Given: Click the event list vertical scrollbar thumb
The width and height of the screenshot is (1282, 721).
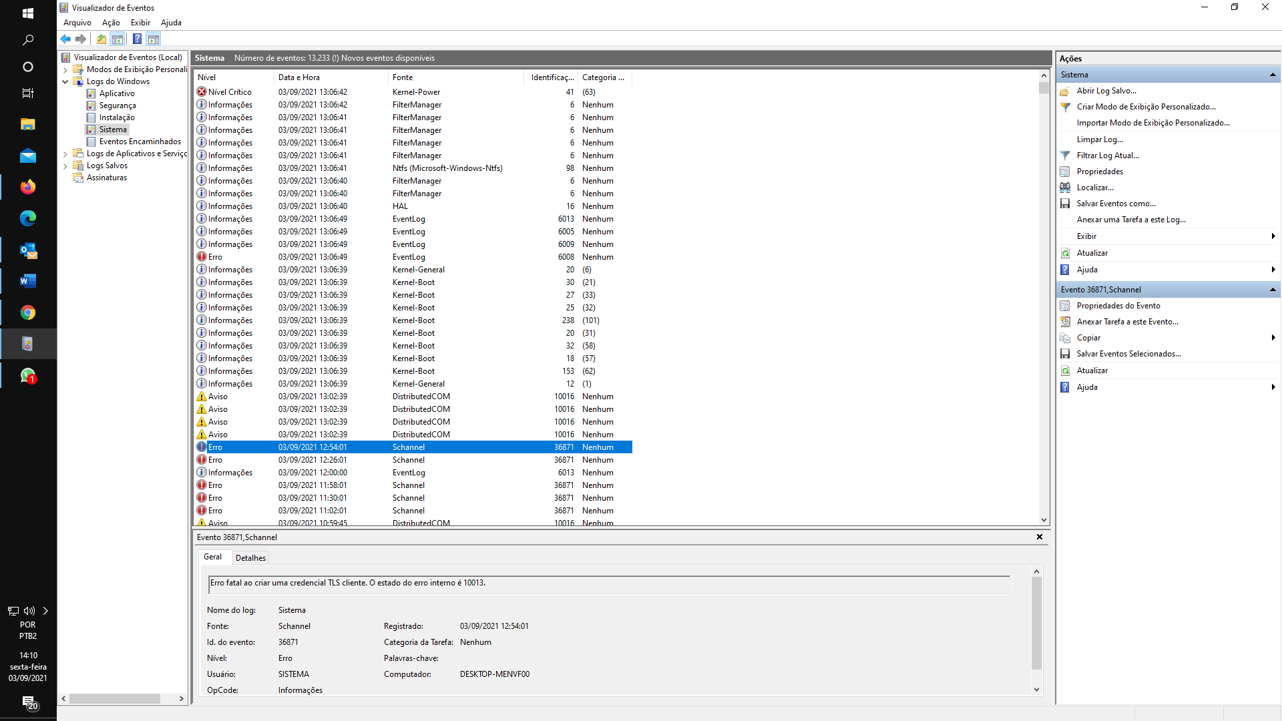Looking at the screenshot, I should pyautogui.click(x=1044, y=88).
